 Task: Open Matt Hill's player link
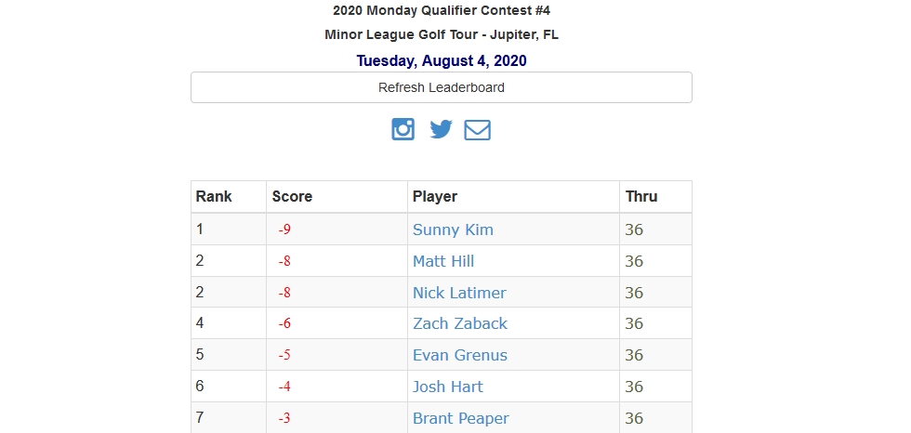[x=443, y=261]
